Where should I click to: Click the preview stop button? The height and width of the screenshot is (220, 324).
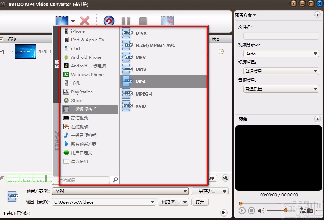(251, 211)
